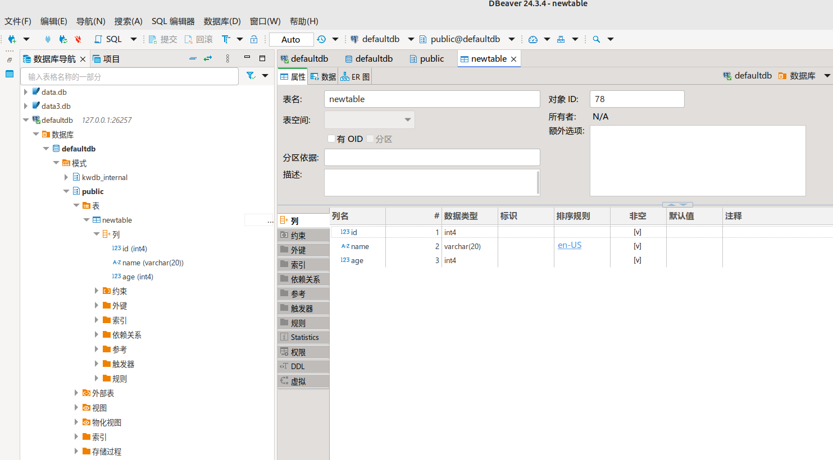Click the navigator table name filter box
Viewport: 833px width, 460px height.
pos(130,76)
